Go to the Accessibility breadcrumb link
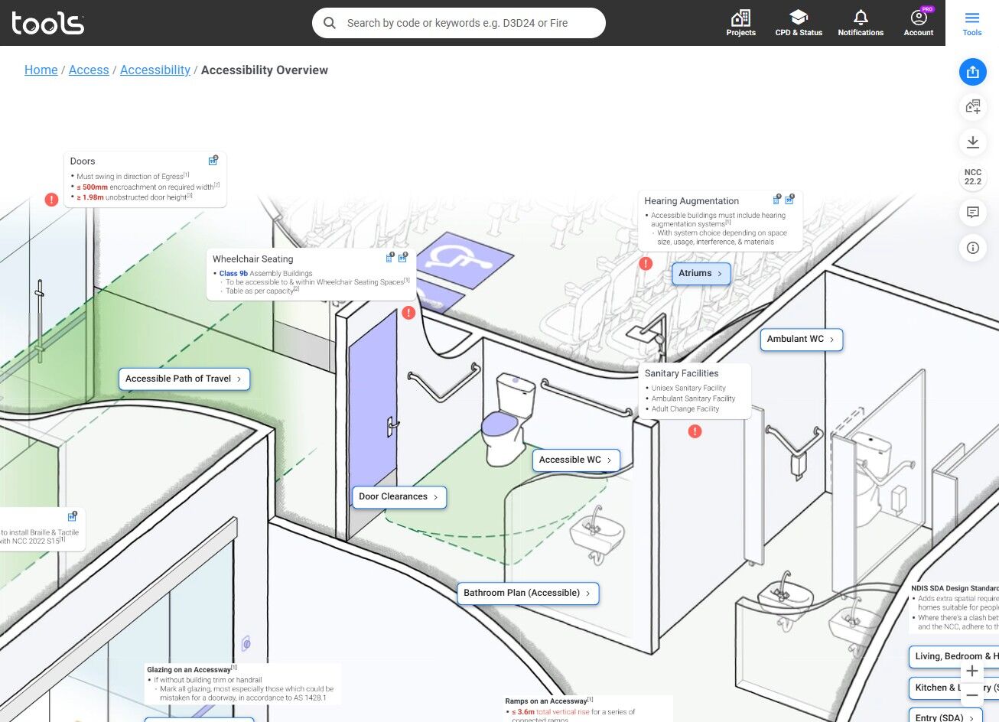Screen dimensions: 999x722 [x=155, y=70]
